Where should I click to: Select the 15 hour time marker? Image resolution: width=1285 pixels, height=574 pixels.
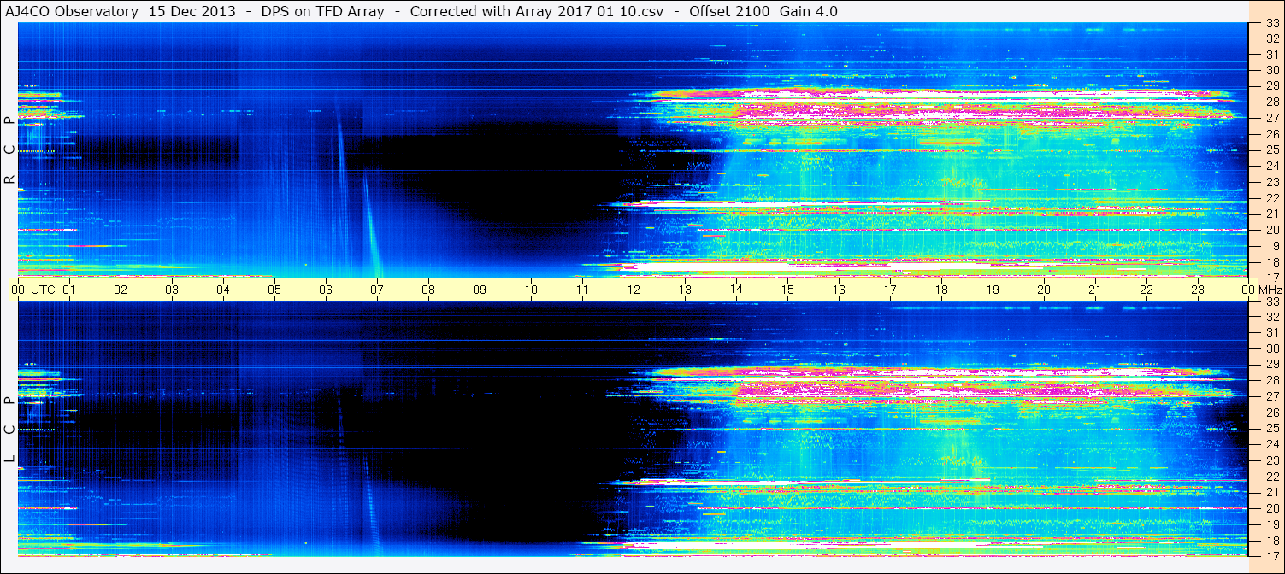point(787,290)
